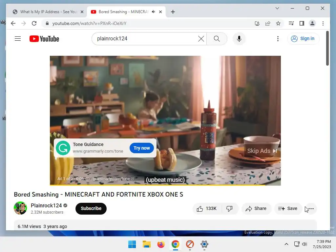Screen dimensions: 336x252
Task: View site info lock icon
Action: tap(47, 23)
